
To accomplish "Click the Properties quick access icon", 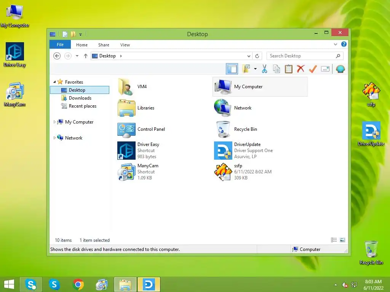I will coord(65,34).
